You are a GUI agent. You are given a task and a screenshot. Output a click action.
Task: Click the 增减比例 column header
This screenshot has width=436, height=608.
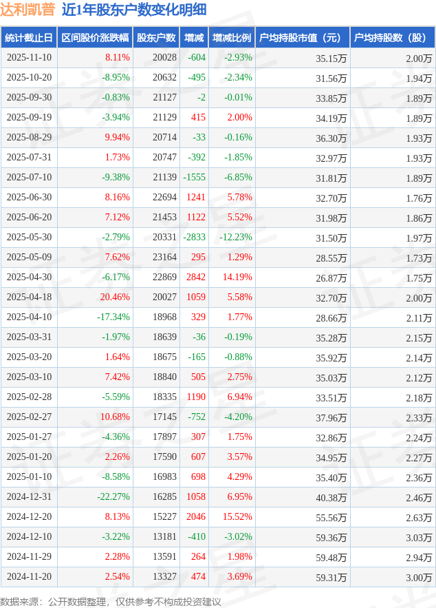[232, 38]
